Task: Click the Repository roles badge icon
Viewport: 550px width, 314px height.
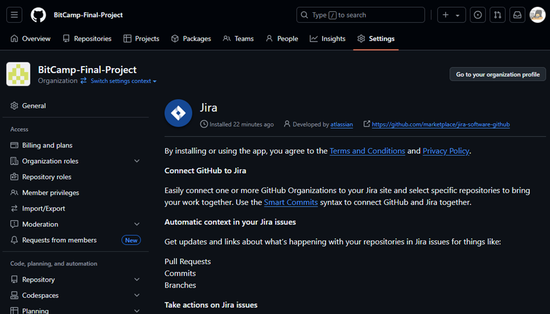Action: click(14, 177)
